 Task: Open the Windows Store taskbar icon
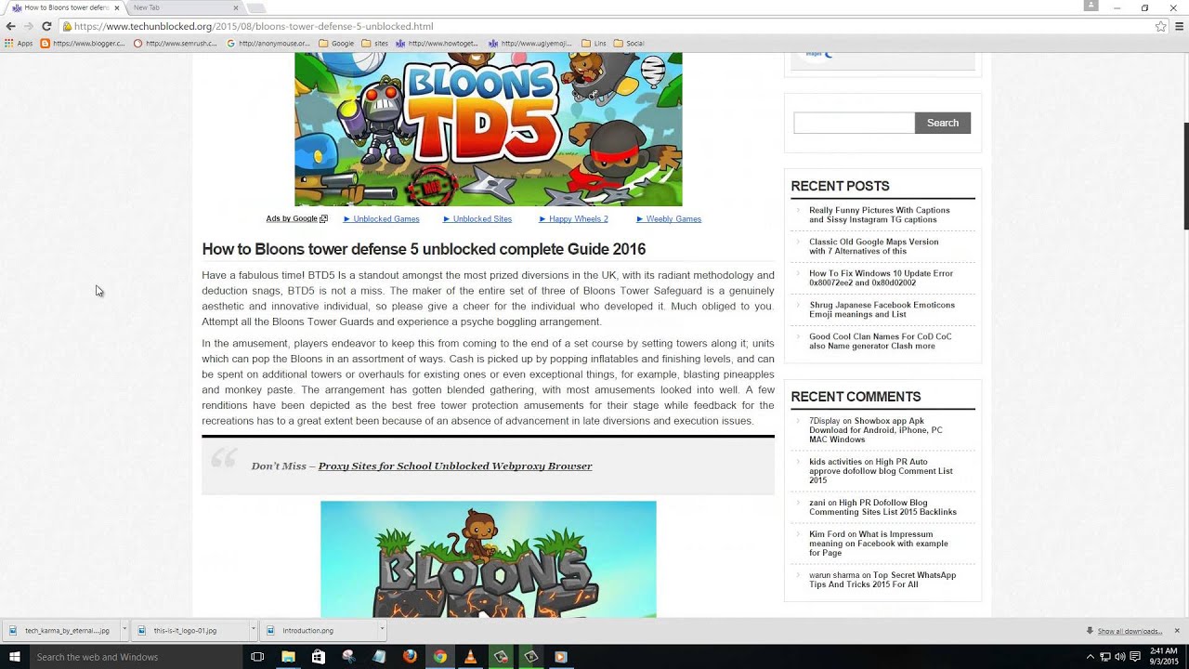tap(319, 657)
